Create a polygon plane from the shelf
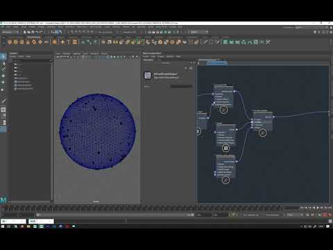 click(x=40, y=42)
